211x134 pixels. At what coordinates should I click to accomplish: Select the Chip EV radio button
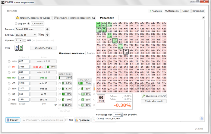click(x=16, y=24)
